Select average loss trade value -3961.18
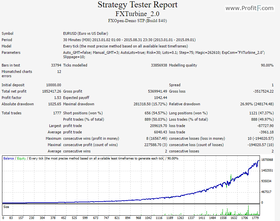 point(266,132)
